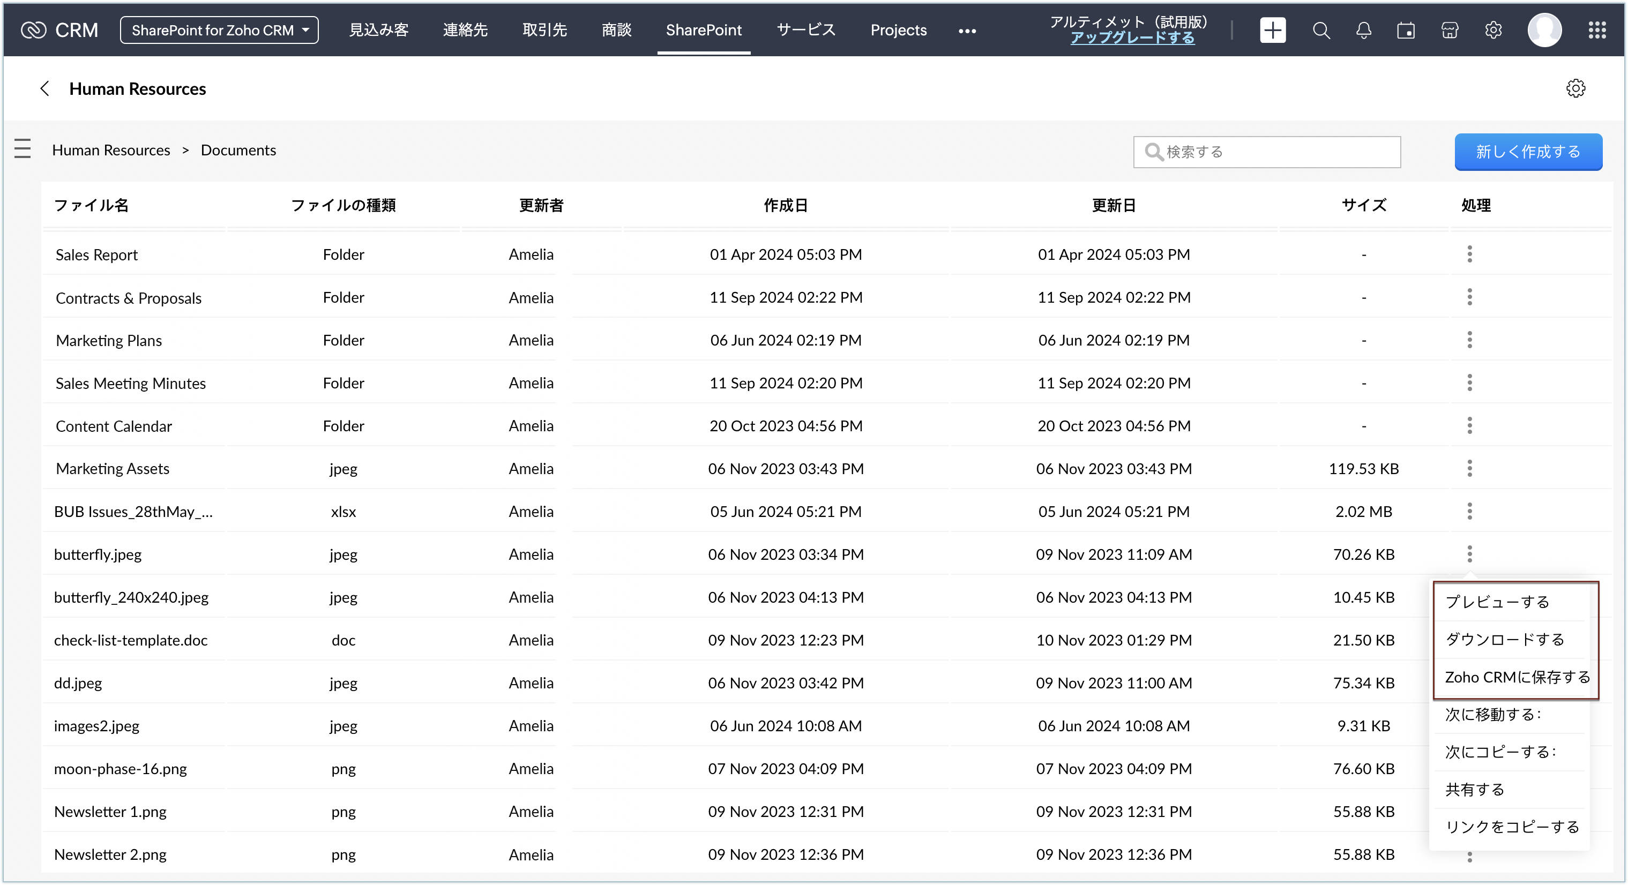This screenshot has width=1628, height=885.
Task: Open the more modules ellipsis menu
Action: pos(967,31)
